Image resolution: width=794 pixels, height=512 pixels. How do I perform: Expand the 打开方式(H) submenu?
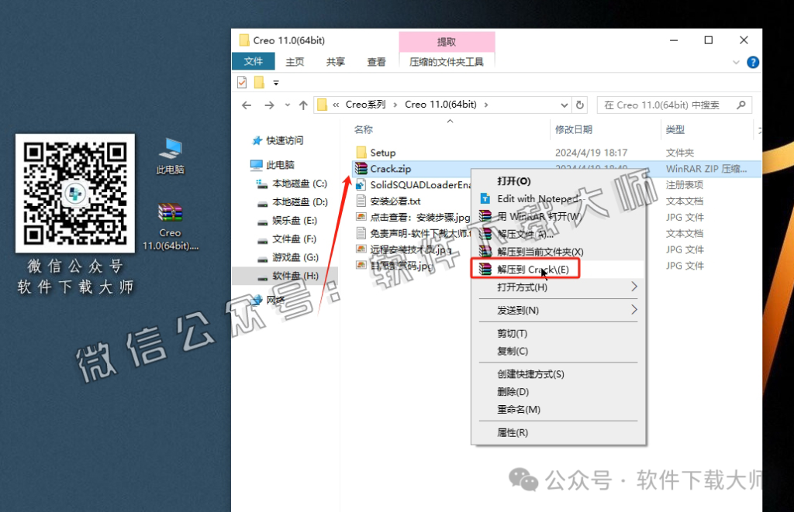coord(558,287)
